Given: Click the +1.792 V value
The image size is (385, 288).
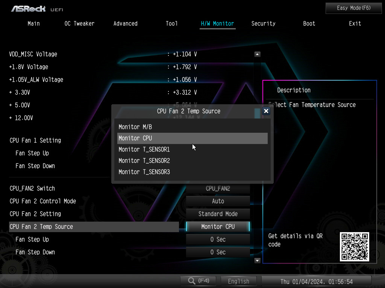Looking at the screenshot, I should (x=185, y=67).
